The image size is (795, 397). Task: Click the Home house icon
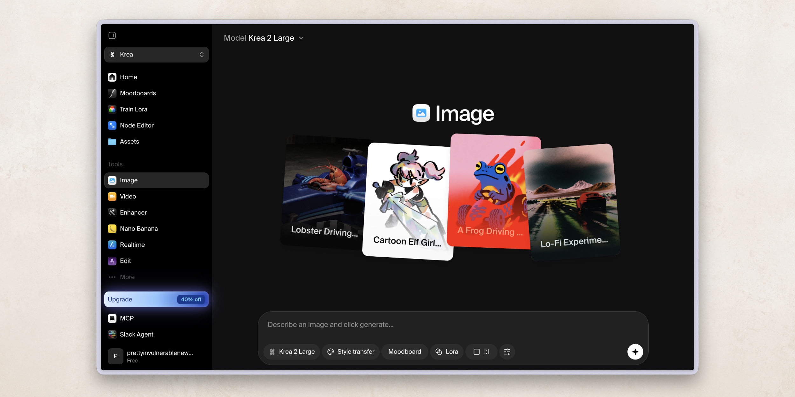point(112,77)
